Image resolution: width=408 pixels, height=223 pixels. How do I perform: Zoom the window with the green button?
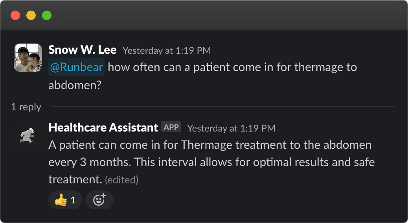click(47, 16)
